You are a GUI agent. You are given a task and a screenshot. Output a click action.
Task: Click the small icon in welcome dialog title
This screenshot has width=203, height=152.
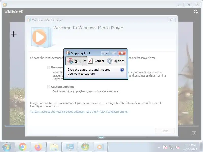pos(29,20)
